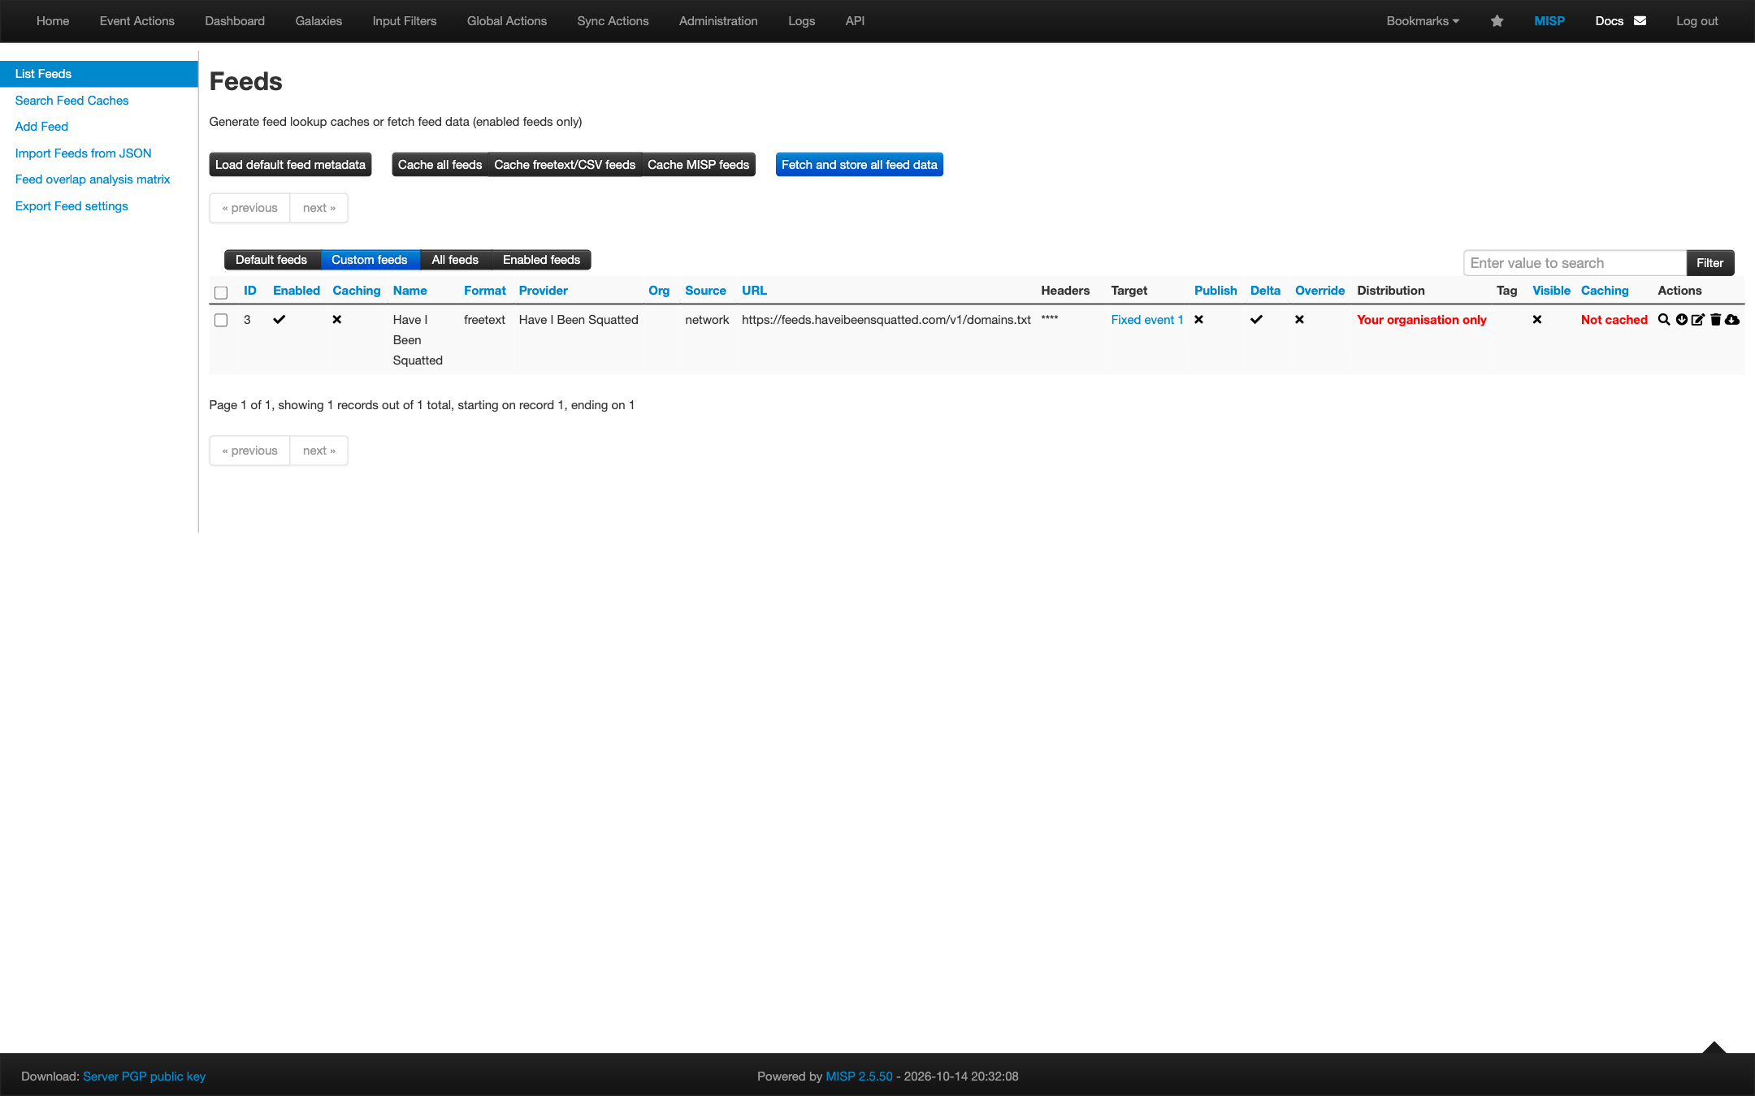
Task: Expand the Sync Actions menu
Action: [x=613, y=21]
